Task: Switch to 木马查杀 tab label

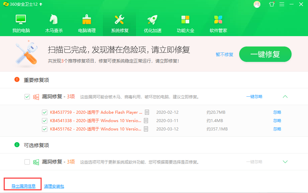Action: point(54,30)
